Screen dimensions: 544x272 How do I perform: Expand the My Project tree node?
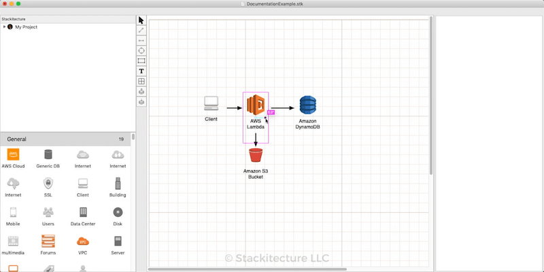(x=4, y=27)
